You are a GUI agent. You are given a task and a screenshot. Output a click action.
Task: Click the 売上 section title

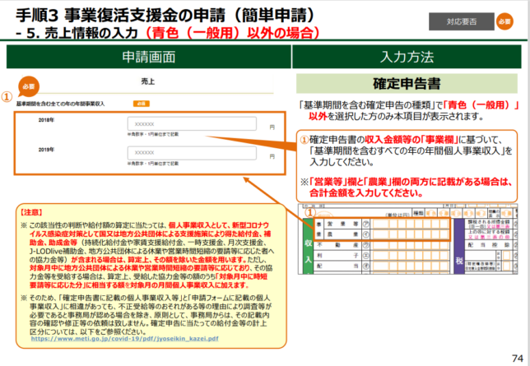point(148,81)
